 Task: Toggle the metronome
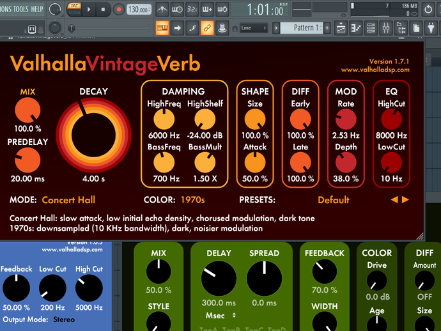click(162, 10)
